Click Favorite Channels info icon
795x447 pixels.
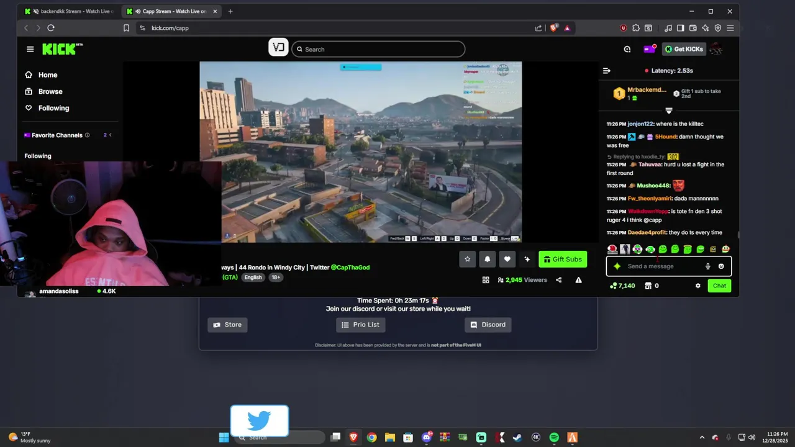point(87,135)
